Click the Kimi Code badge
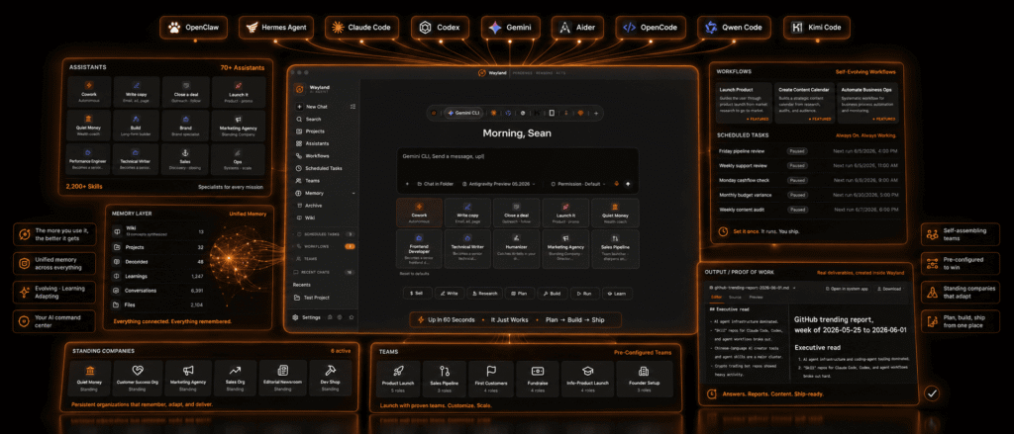 coord(817,28)
